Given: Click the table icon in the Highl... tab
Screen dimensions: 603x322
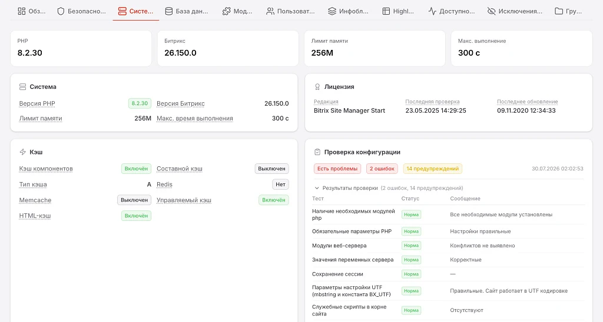Looking at the screenshot, I should [386, 11].
